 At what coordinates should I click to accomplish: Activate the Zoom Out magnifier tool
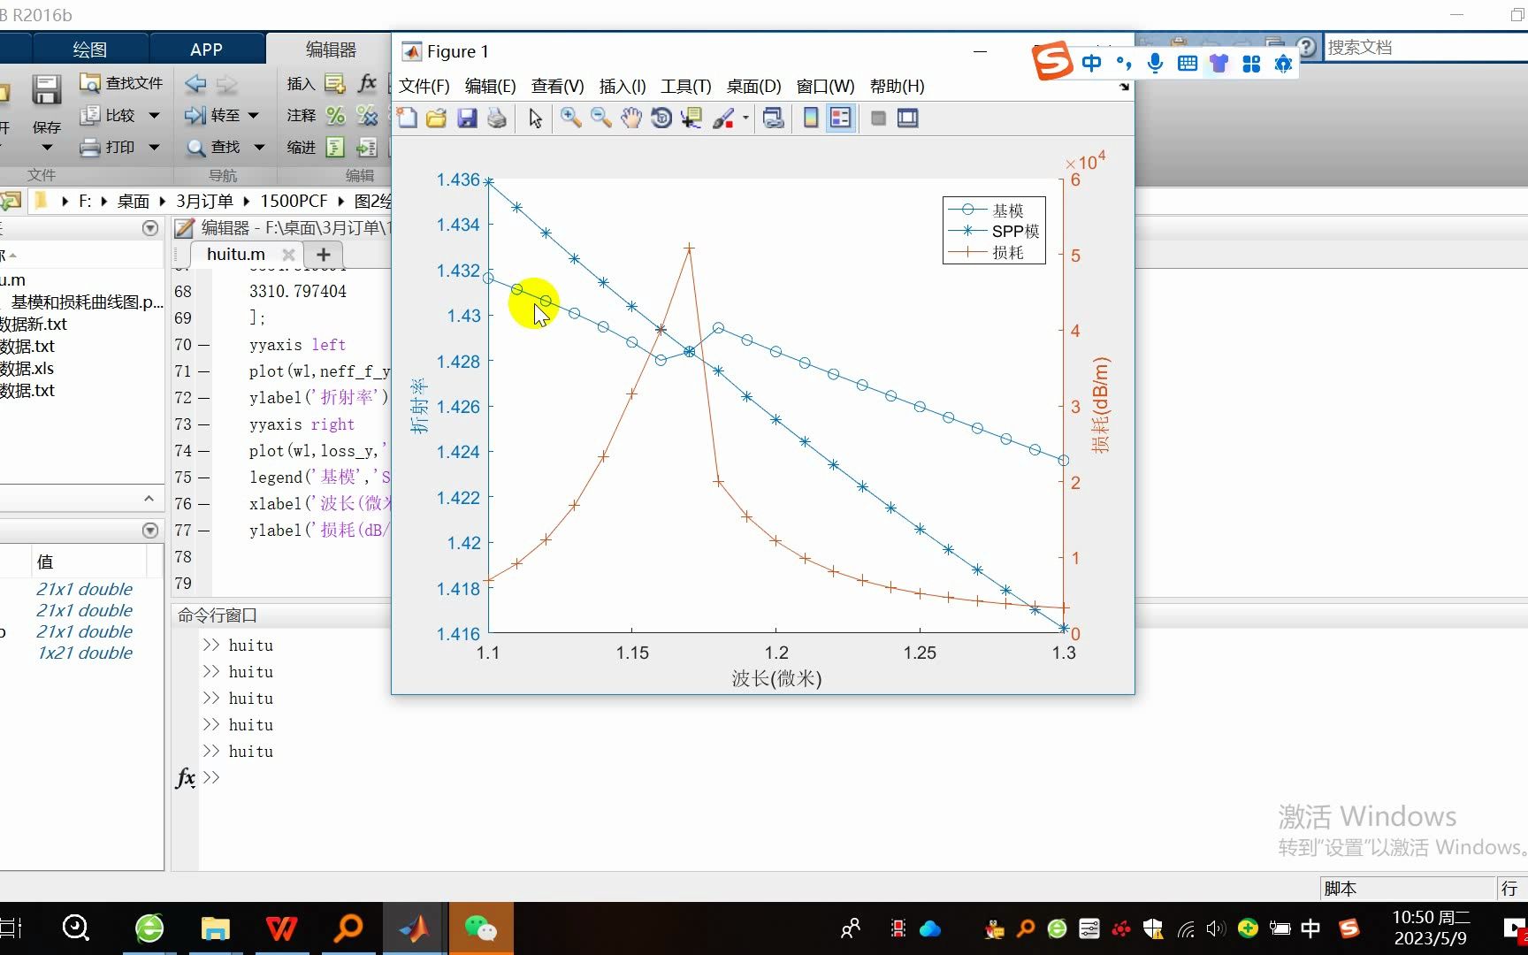(x=601, y=118)
